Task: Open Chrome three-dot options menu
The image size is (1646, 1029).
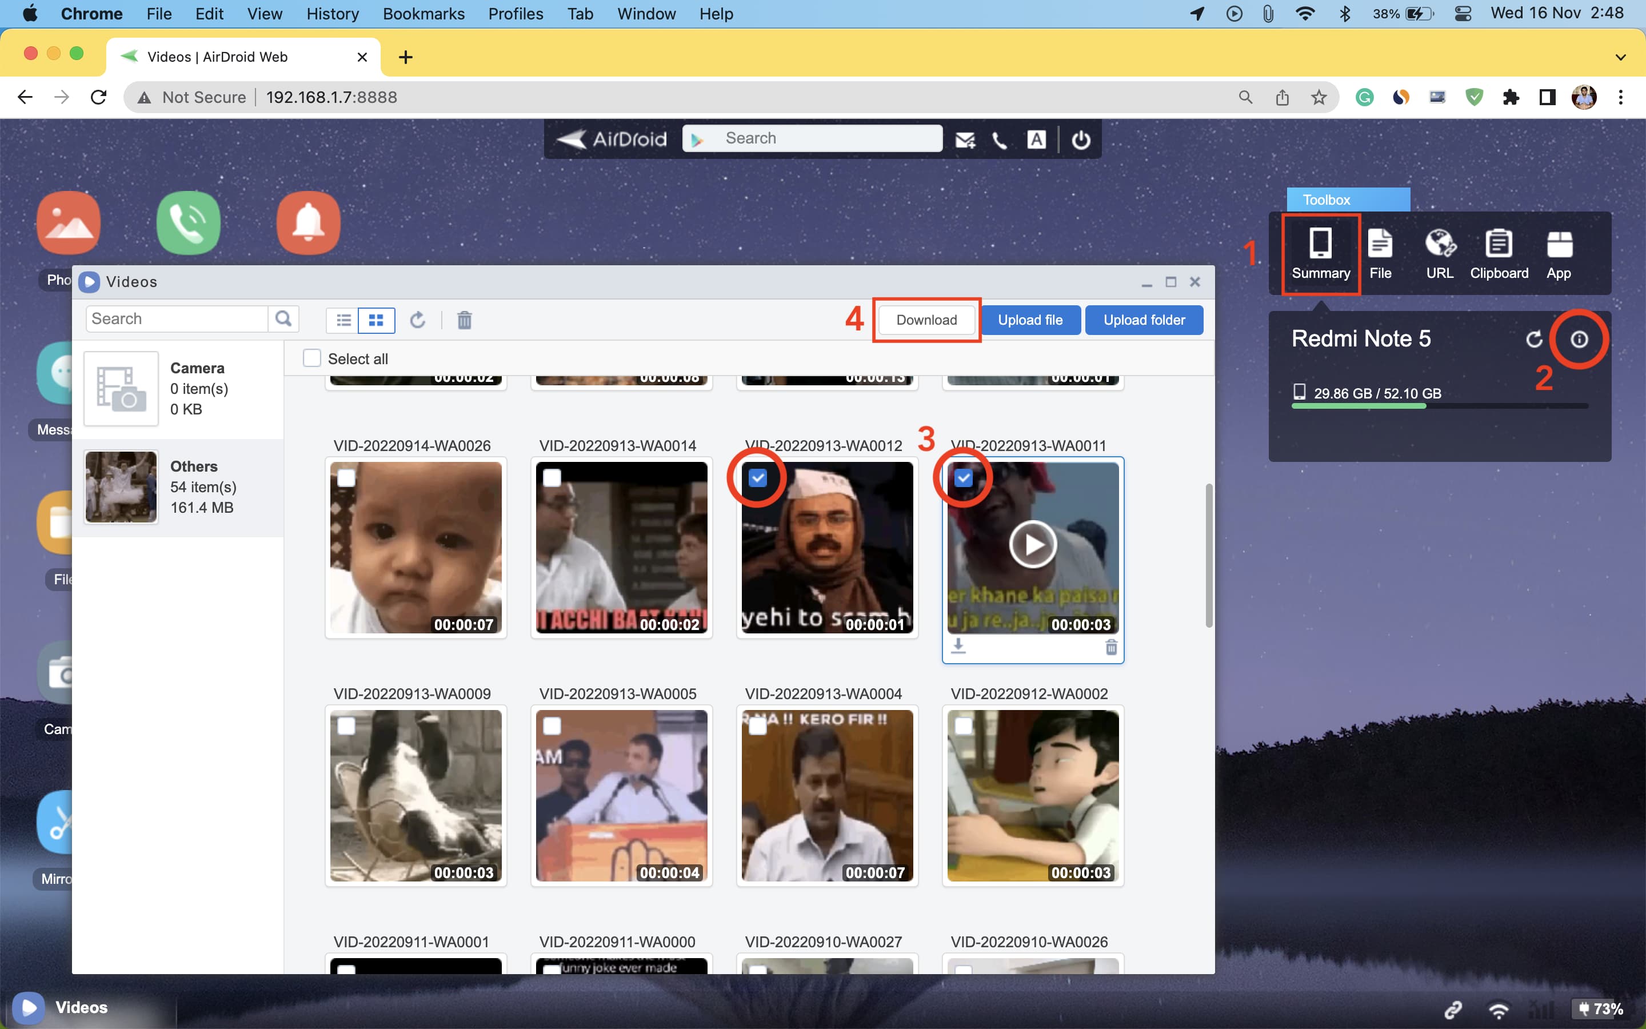Action: (1620, 97)
